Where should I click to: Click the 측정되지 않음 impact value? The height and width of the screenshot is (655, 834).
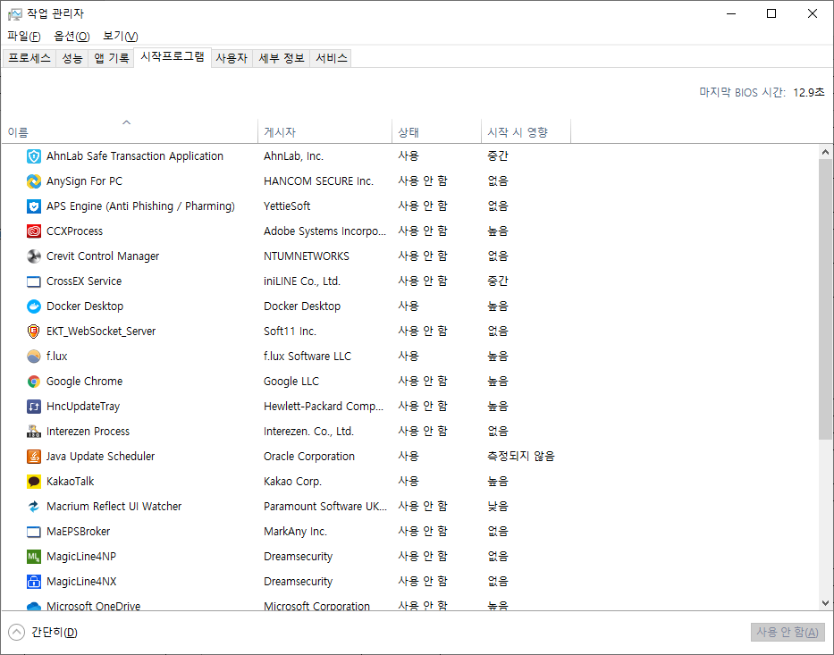click(521, 456)
